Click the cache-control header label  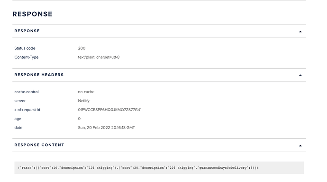(x=27, y=92)
